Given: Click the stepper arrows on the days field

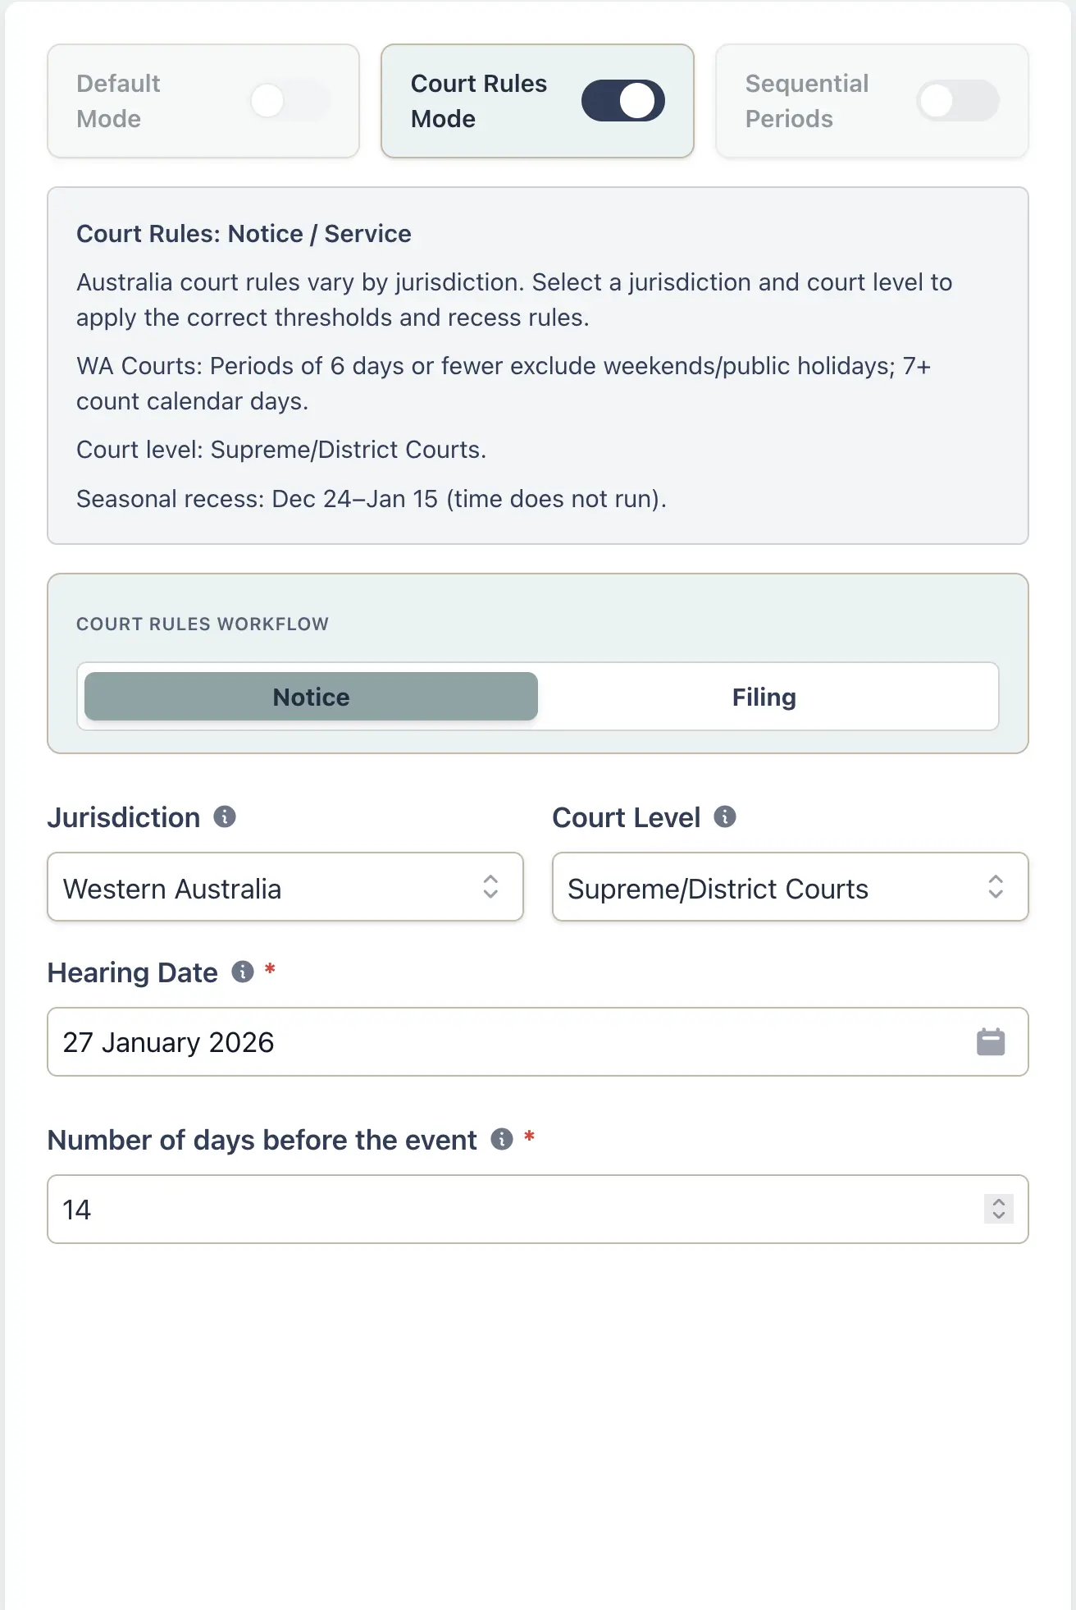Looking at the screenshot, I should 999,1209.
